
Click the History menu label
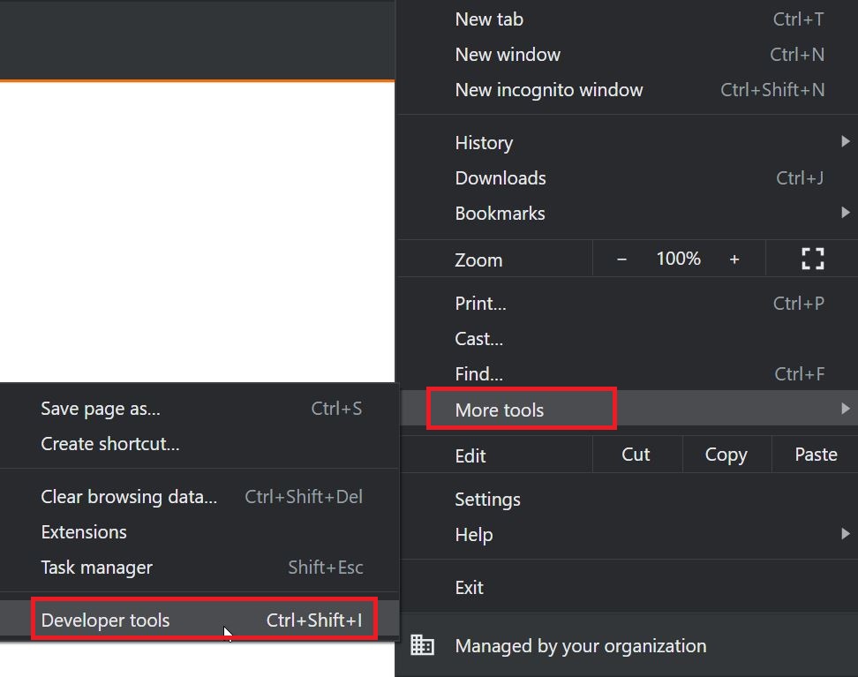click(484, 143)
